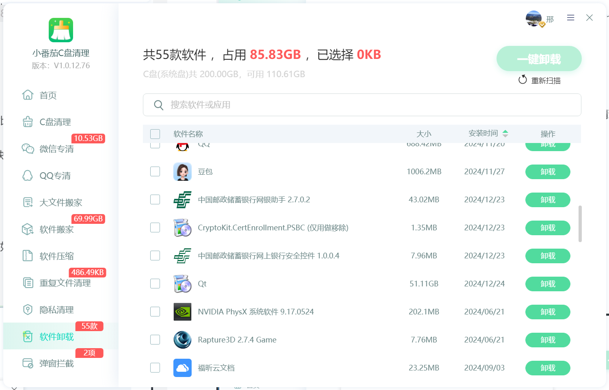This screenshot has width=609, height=390.
Task: Sort by 安装时间 using the arrow toggle
Action: point(505,133)
